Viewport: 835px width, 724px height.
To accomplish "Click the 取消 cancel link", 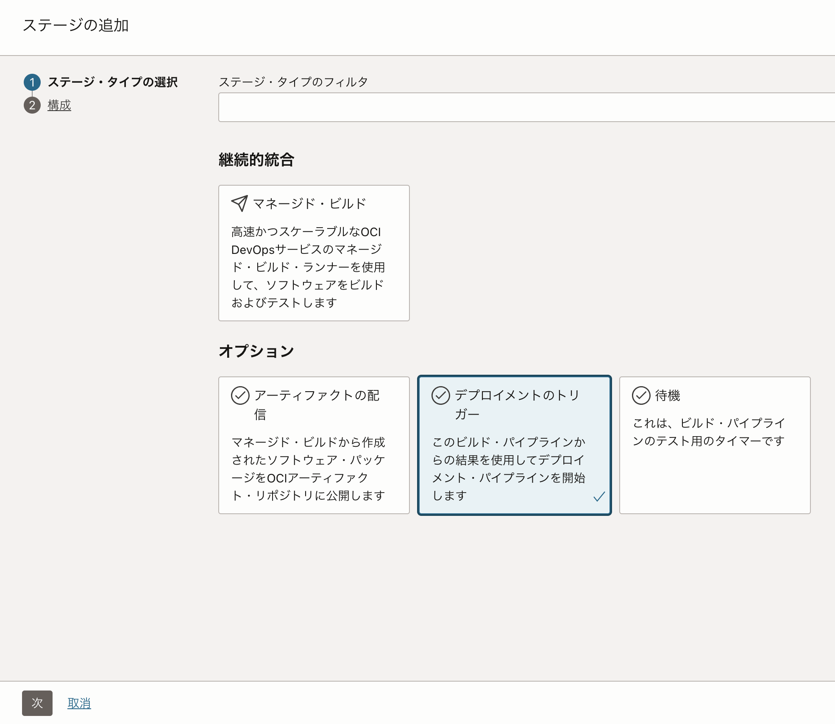I will click(79, 703).
